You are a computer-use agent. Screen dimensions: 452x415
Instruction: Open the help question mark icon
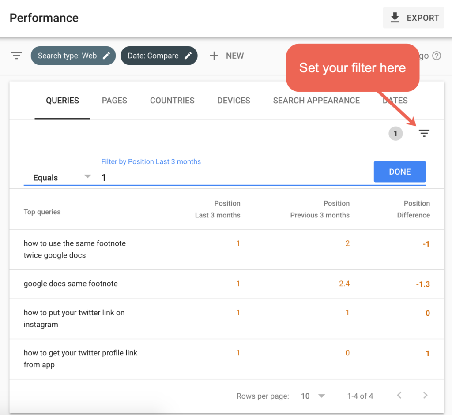[x=437, y=56]
